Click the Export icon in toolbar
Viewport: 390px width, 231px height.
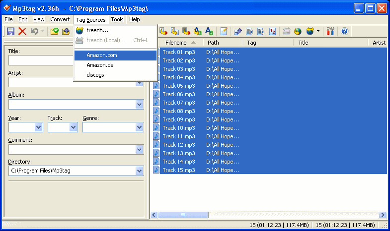[x=238, y=31]
